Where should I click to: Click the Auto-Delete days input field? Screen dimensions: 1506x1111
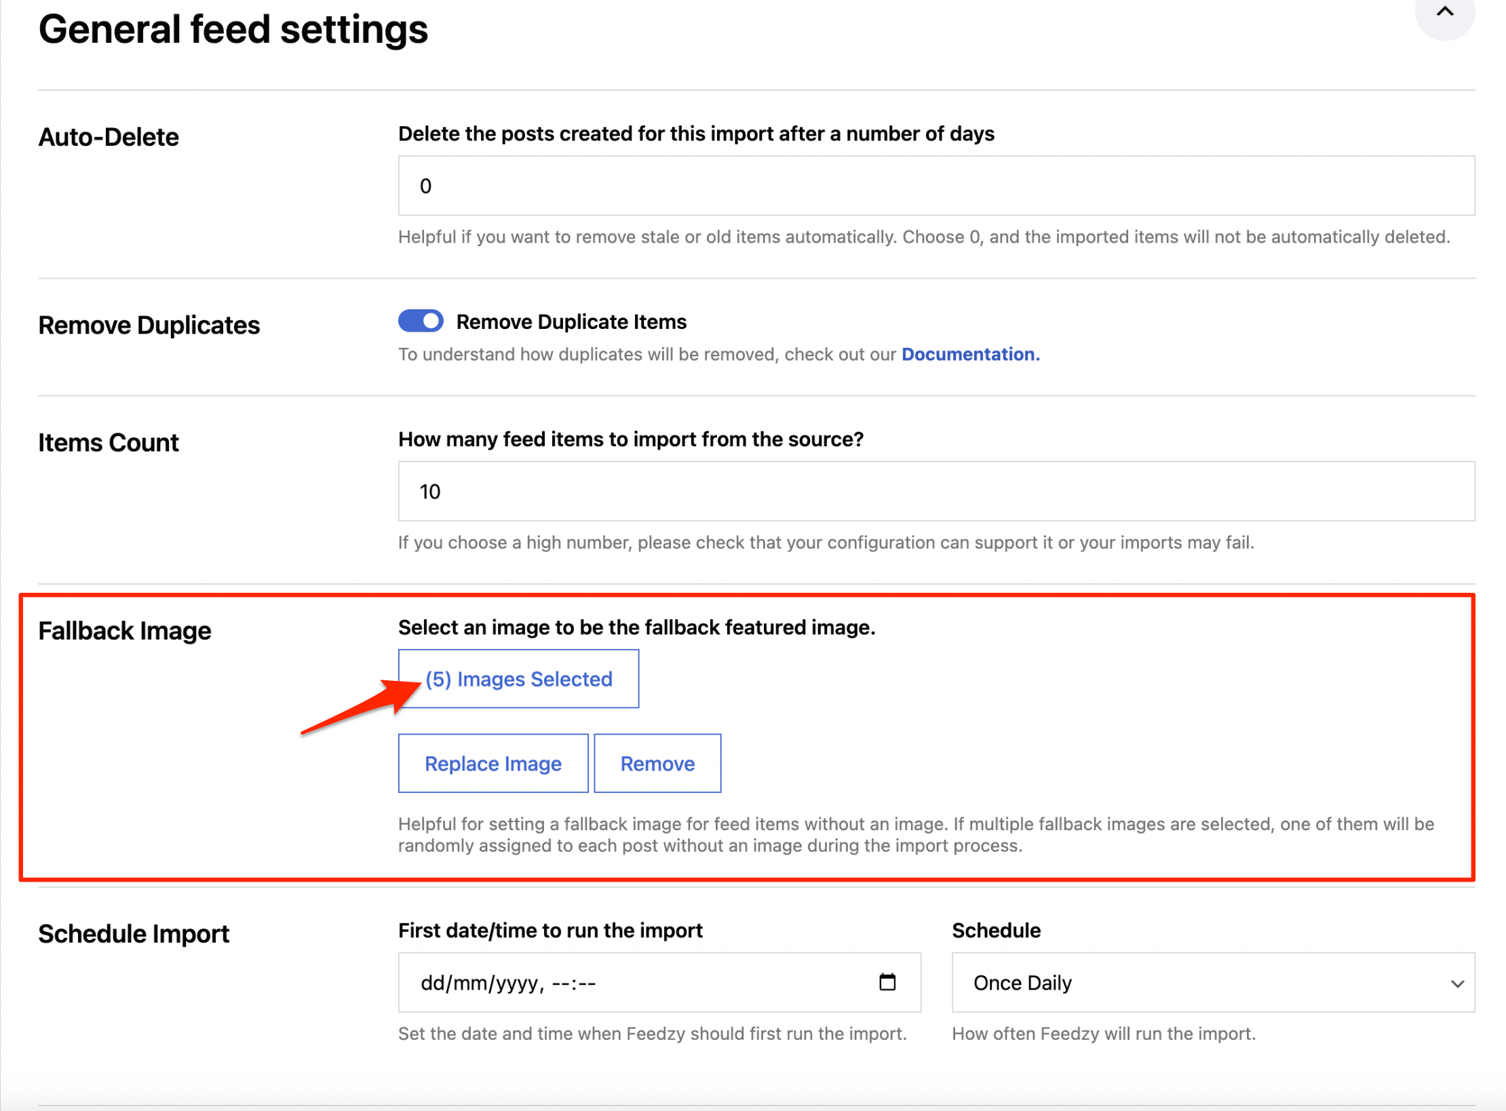point(935,186)
